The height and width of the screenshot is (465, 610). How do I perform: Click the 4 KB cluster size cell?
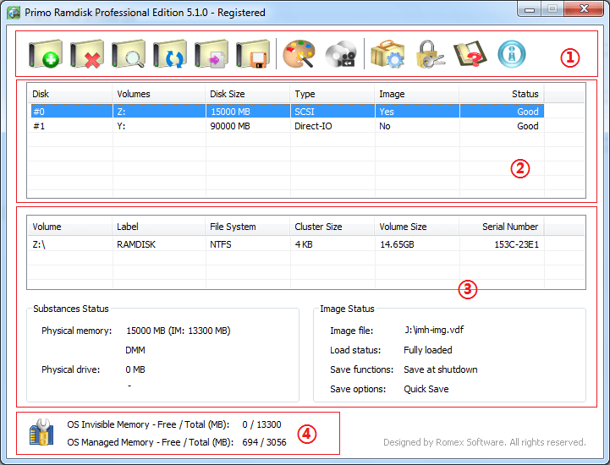coord(304,244)
